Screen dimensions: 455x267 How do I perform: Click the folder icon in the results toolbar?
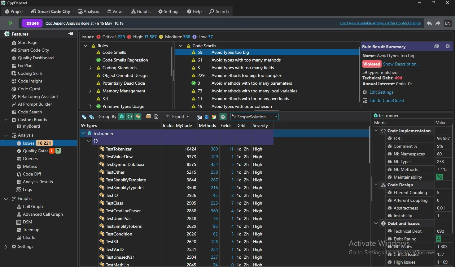(148, 117)
